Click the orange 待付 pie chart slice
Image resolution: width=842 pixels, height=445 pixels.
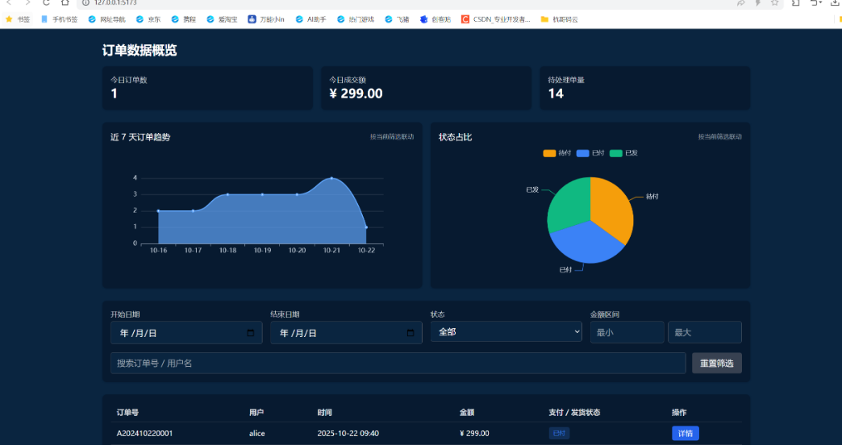pyautogui.click(x=611, y=206)
